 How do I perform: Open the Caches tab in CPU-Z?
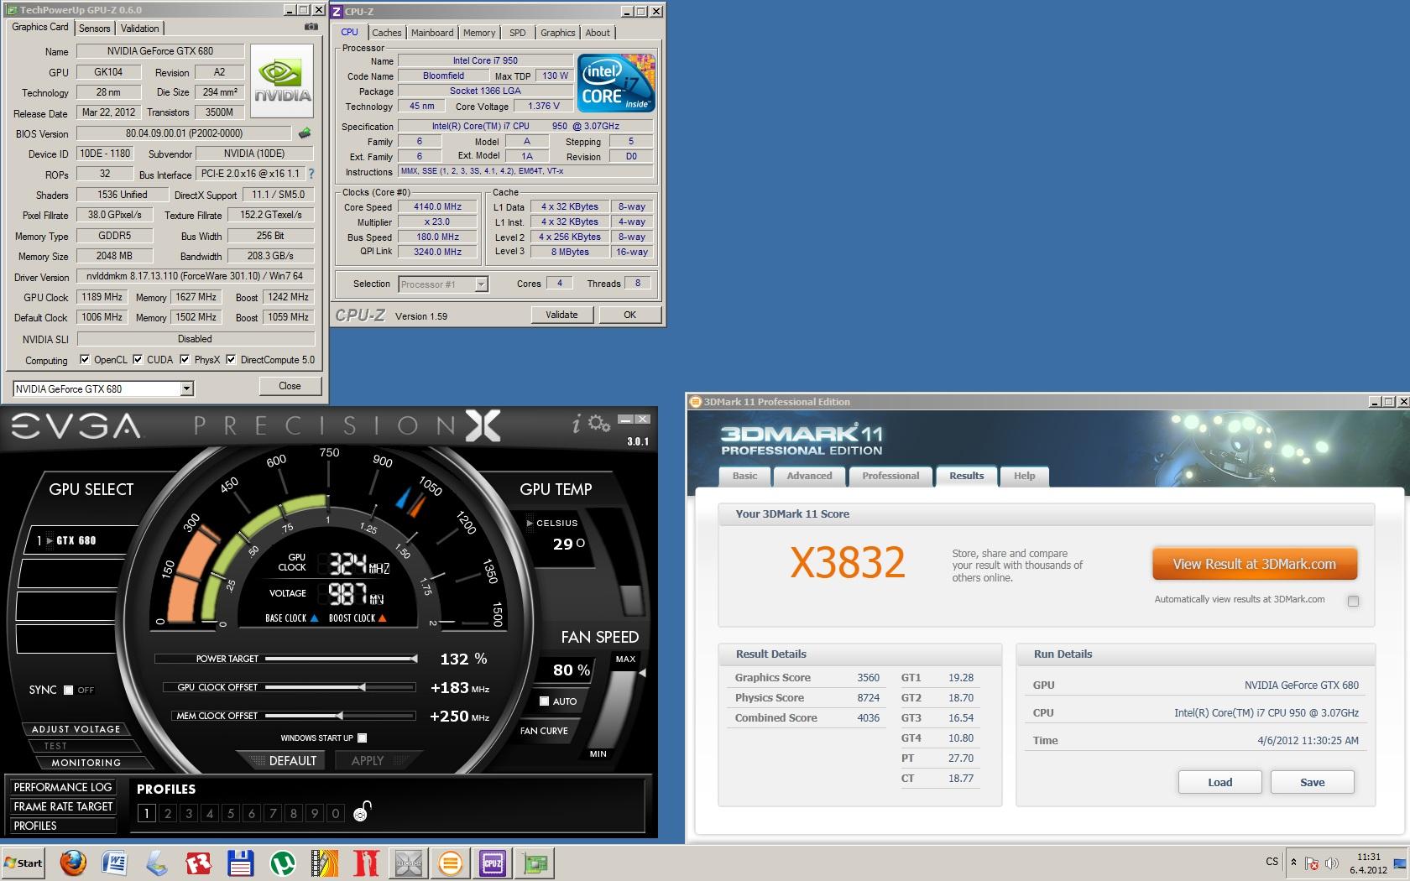point(386,33)
